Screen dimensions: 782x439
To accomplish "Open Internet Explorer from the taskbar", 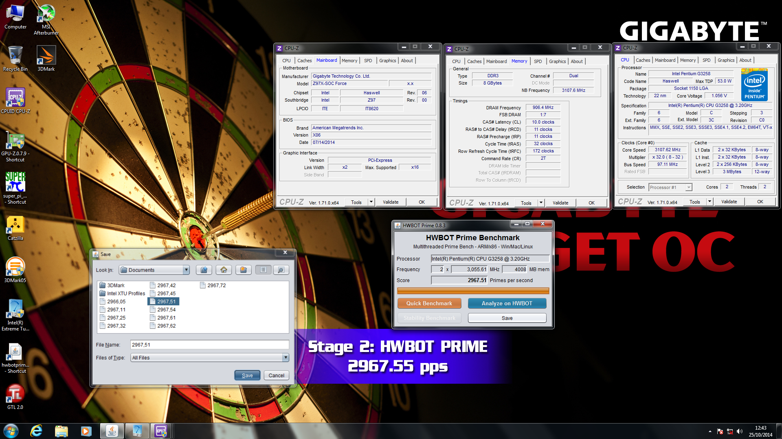I will (x=36, y=431).
